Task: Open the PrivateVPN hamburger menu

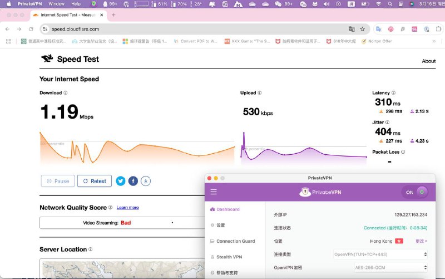Action: coord(214,192)
